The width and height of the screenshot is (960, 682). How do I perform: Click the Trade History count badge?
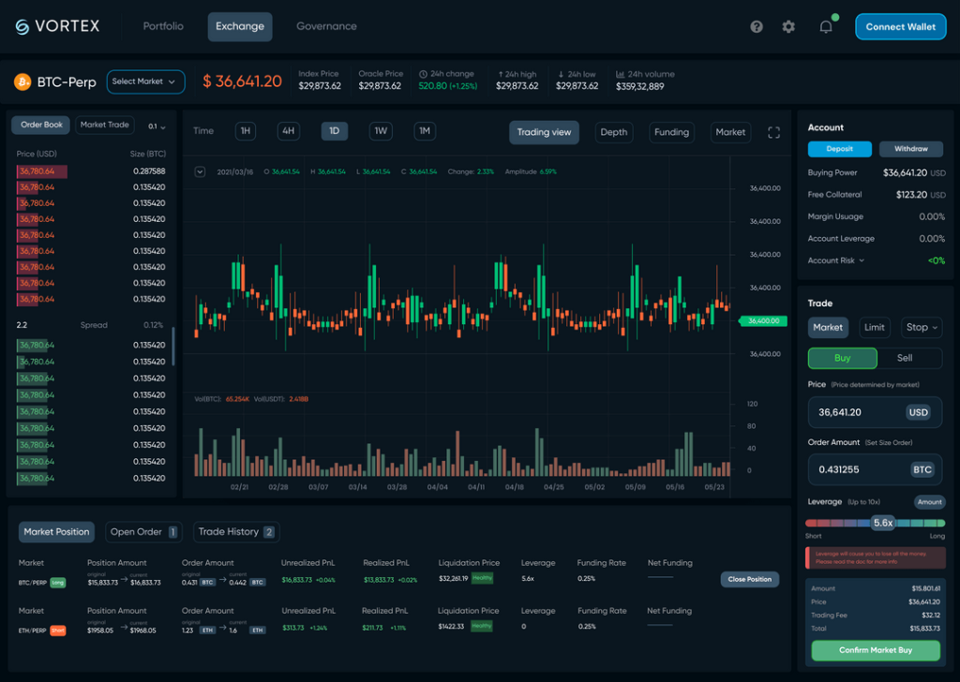pyautogui.click(x=269, y=532)
